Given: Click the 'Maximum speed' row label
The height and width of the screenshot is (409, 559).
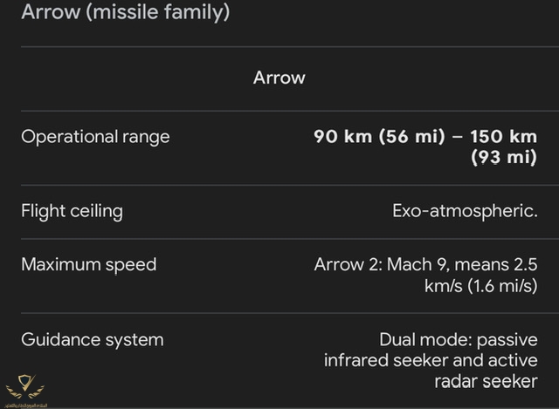Looking at the screenshot, I should 89,265.
